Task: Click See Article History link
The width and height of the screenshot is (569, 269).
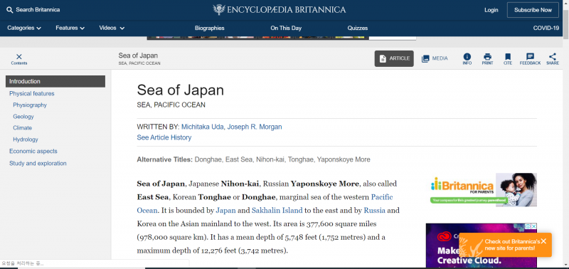Action: click(x=164, y=137)
